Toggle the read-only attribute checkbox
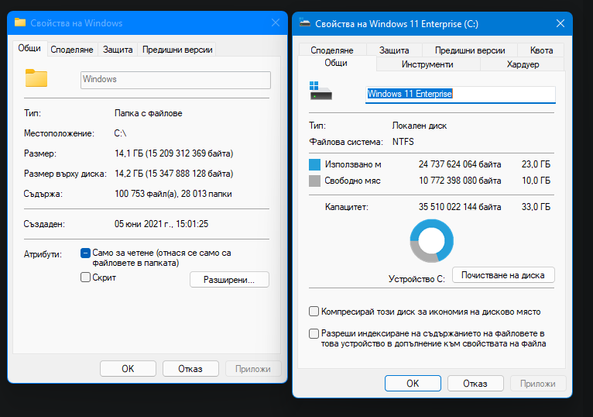Image resolution: width=593 pixels, height=417 pixels. coord(85,253)
